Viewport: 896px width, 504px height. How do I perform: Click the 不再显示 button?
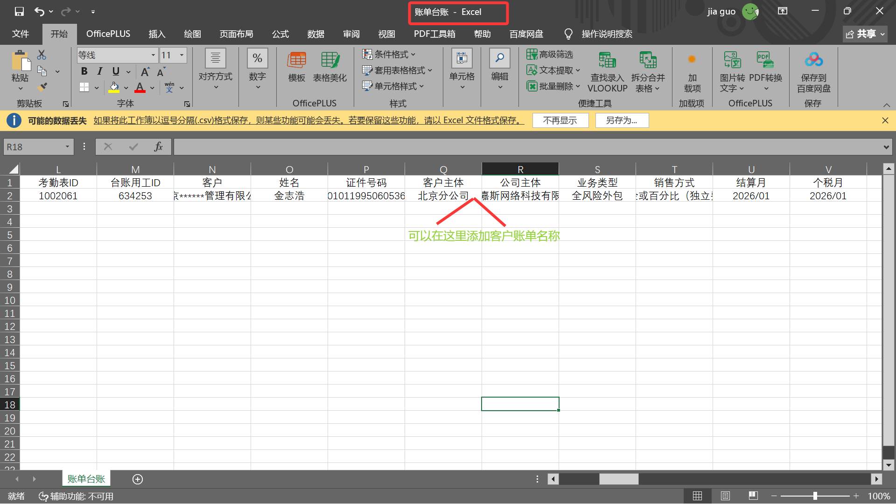[x=560, y=120]
